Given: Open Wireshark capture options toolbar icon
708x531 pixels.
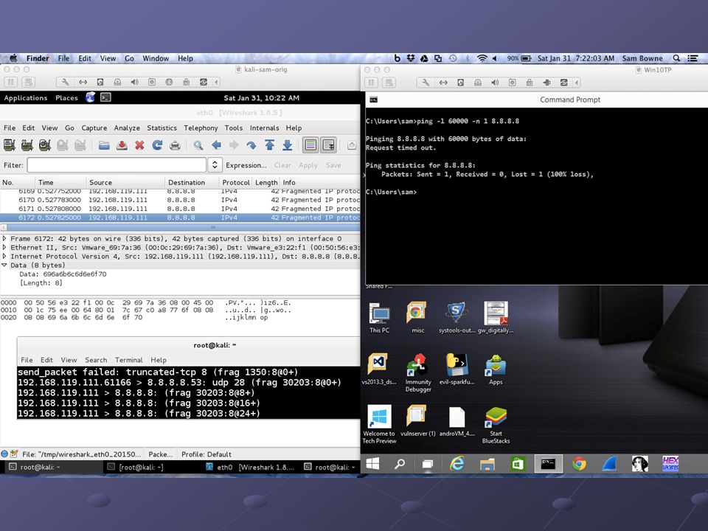Looking at the screenshot, I should (27, 145).
